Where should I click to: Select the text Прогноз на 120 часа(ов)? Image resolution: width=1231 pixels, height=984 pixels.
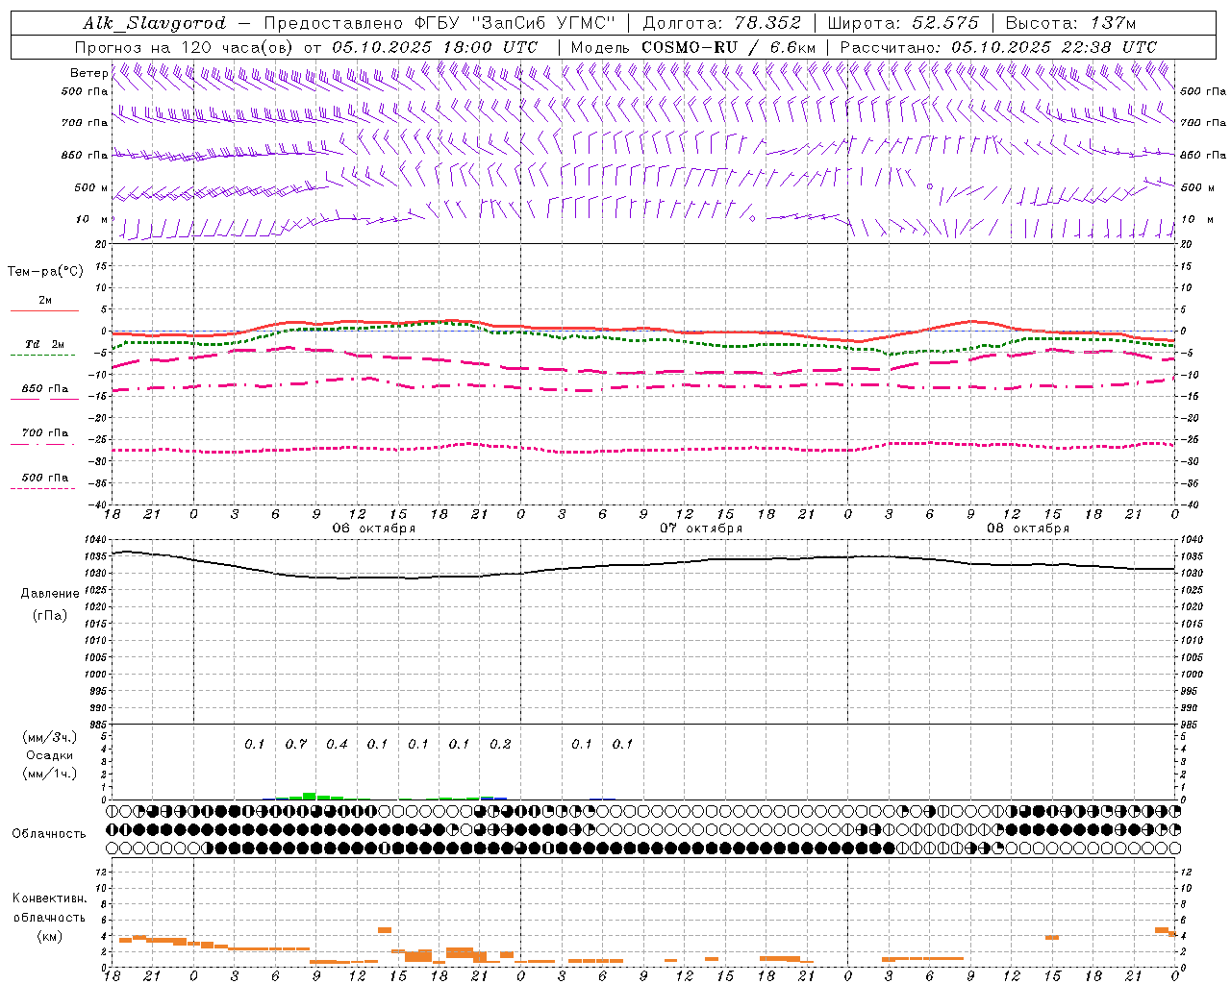(x=184, y=47)
